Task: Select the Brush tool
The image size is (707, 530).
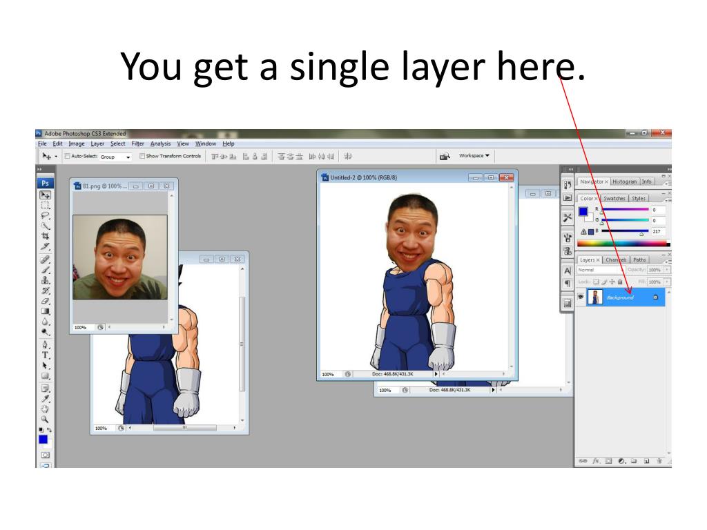Action: (45, 270)
